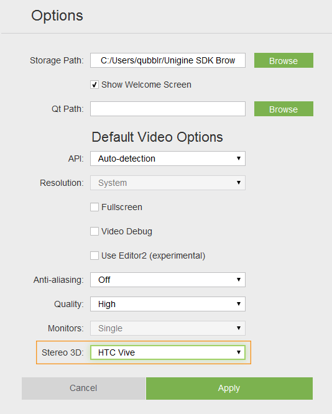
Task: Expand the Anti-aliasing dropdown
Action: [x=168, y=280]
